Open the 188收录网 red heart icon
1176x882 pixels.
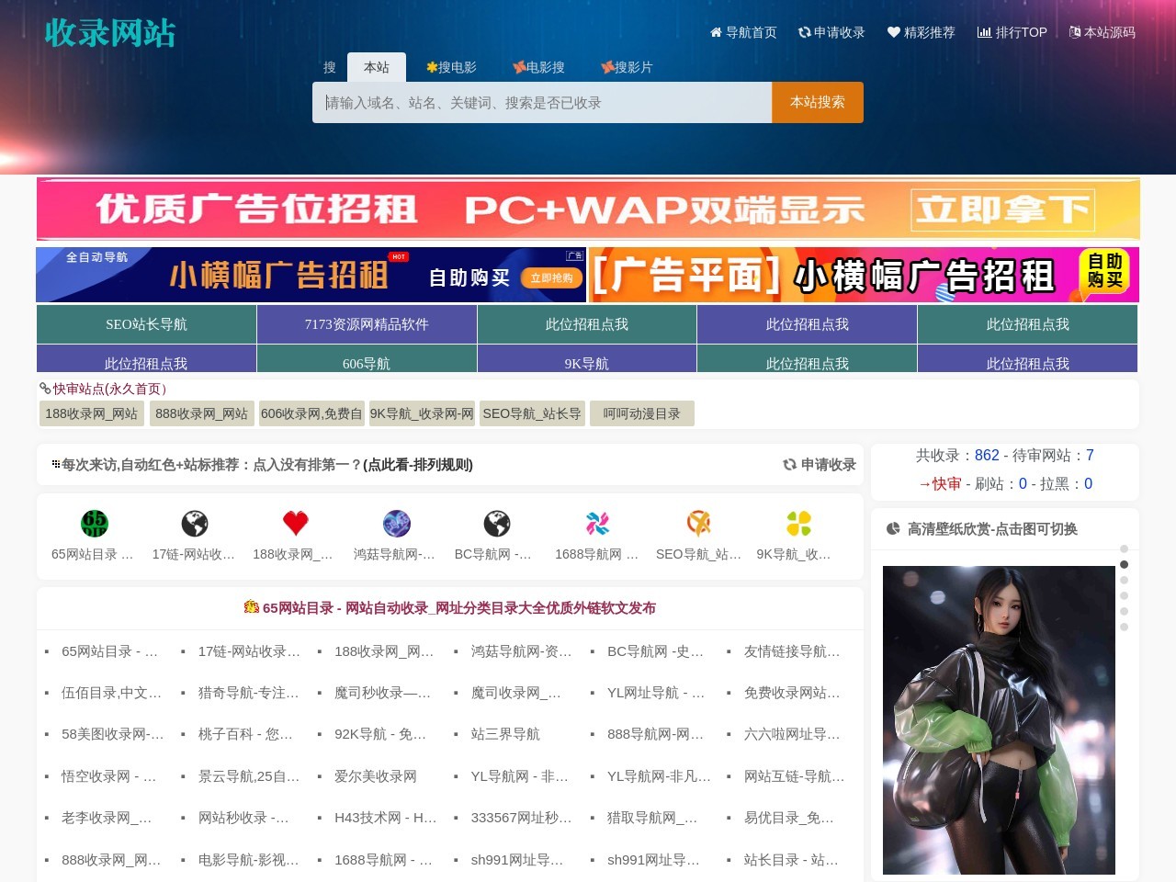[x=295, y=524]
